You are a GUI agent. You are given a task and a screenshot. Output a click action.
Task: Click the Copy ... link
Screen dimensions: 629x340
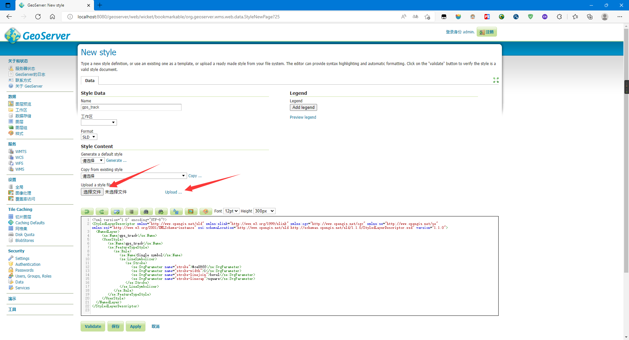click(x=195, y=176)
